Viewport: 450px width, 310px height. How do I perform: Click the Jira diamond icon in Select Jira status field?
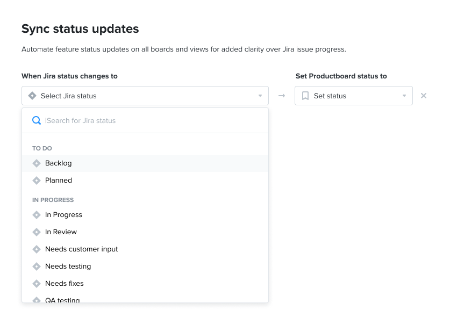[x=33, y=95]
